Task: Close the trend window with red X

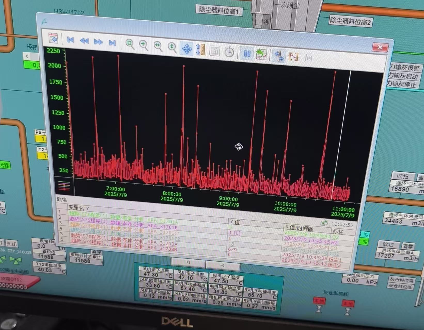Action: click(x=380, y=47)
